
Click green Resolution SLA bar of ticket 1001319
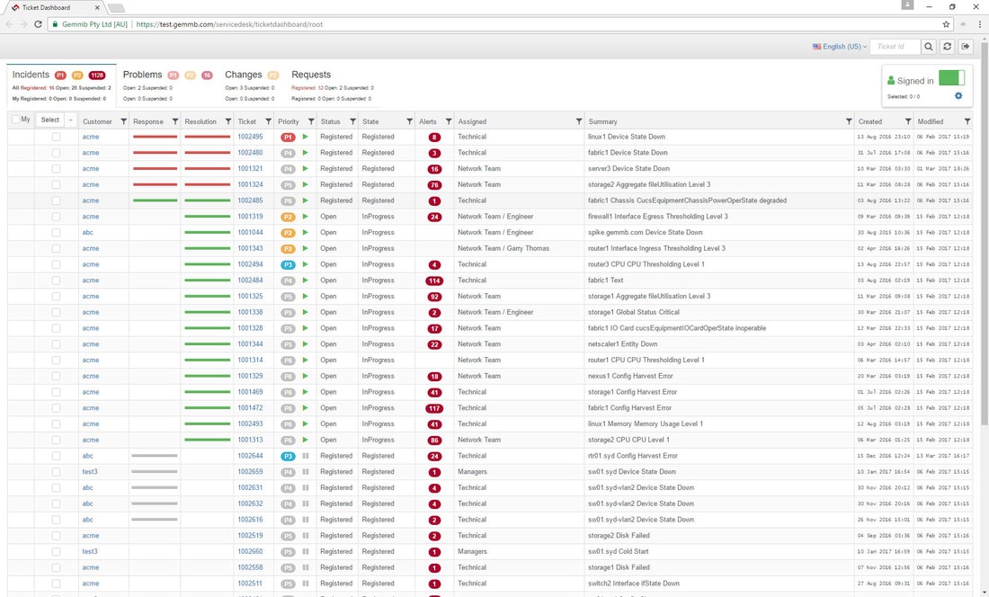pyautogui.click(x=208, y=216)
